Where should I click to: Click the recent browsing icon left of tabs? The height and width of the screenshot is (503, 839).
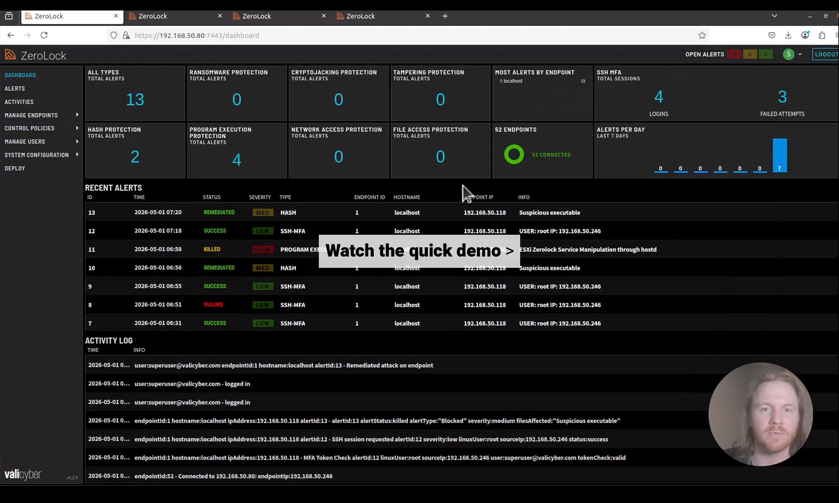coord(9,16)
